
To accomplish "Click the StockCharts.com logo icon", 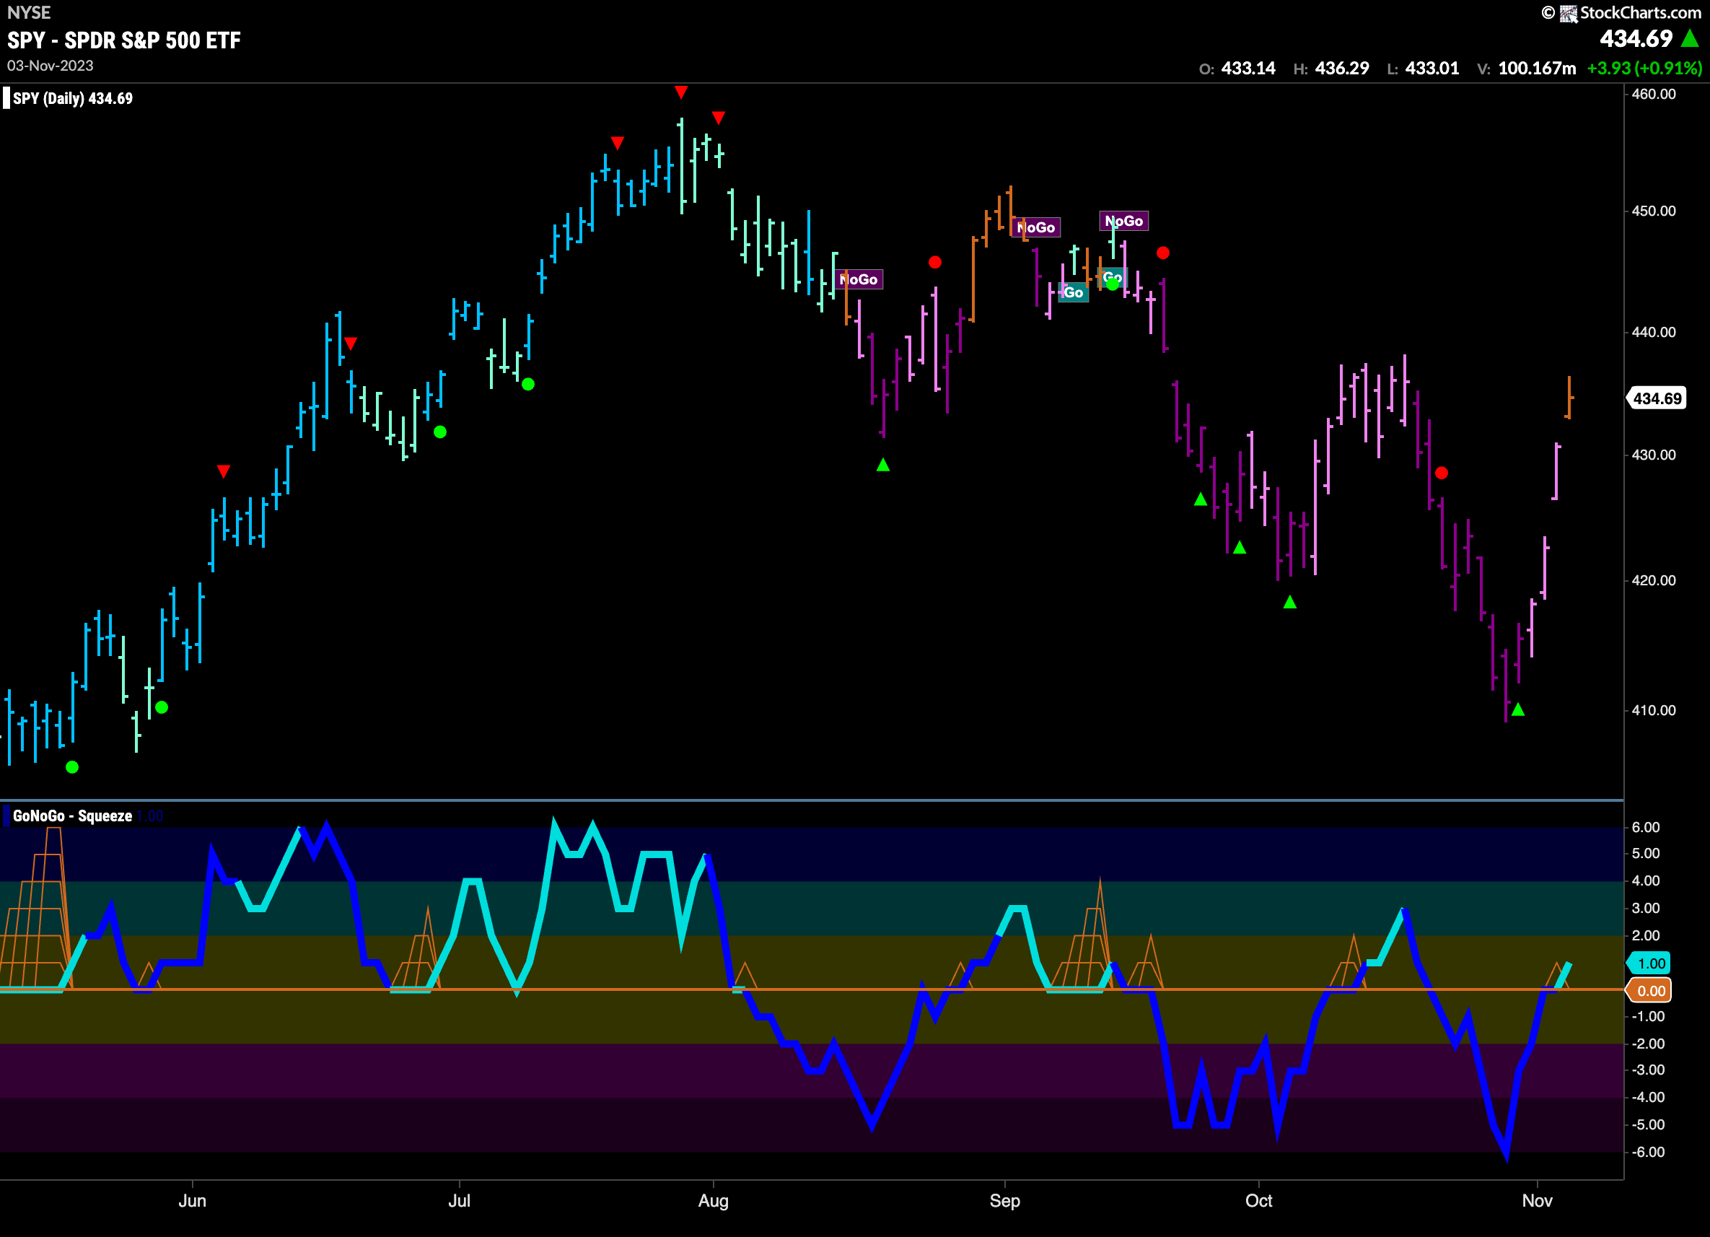I will [1569, 13].
